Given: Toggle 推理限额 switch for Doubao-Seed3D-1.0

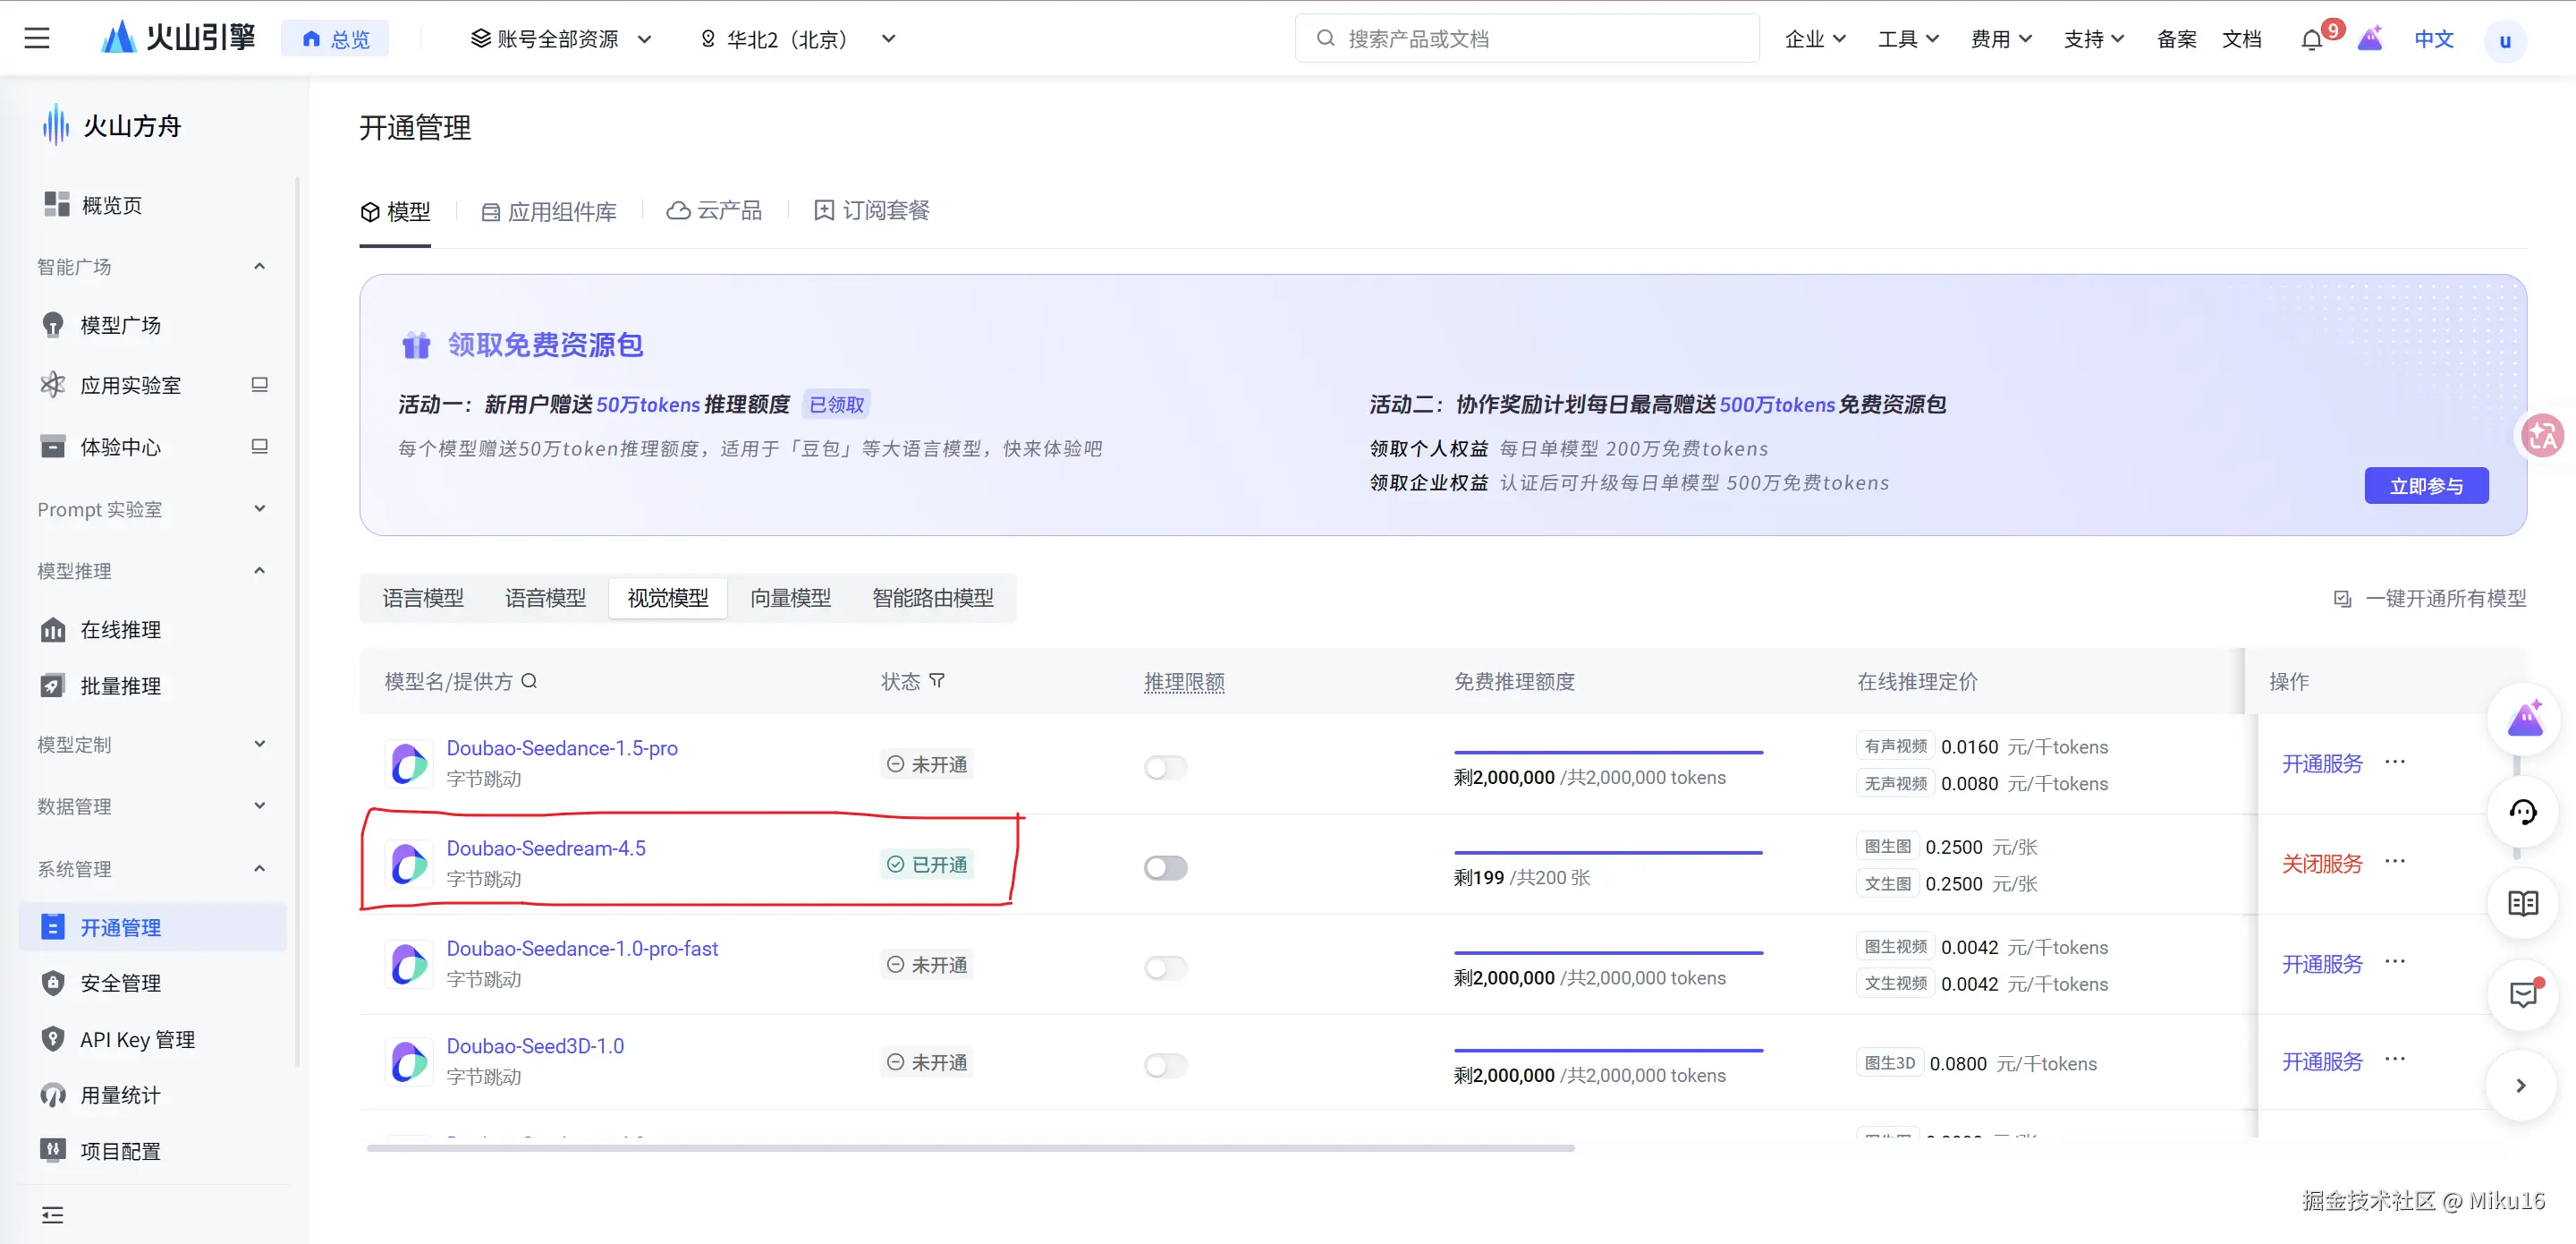Looking at the screenshot, I should pyautogui.click(x=1165, y=1066).
